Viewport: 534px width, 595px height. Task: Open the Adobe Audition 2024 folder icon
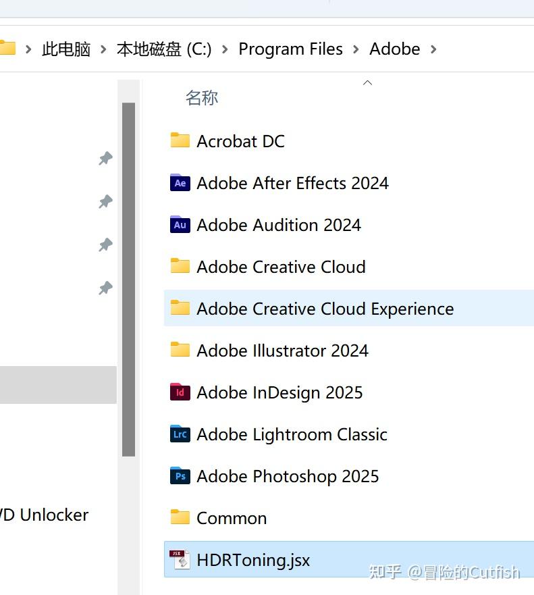(180, 225)
